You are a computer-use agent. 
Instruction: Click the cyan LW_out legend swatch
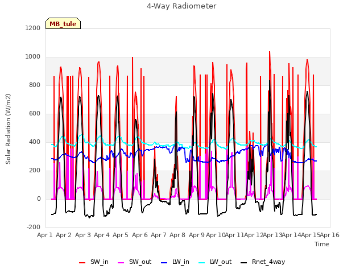point(202,263)
